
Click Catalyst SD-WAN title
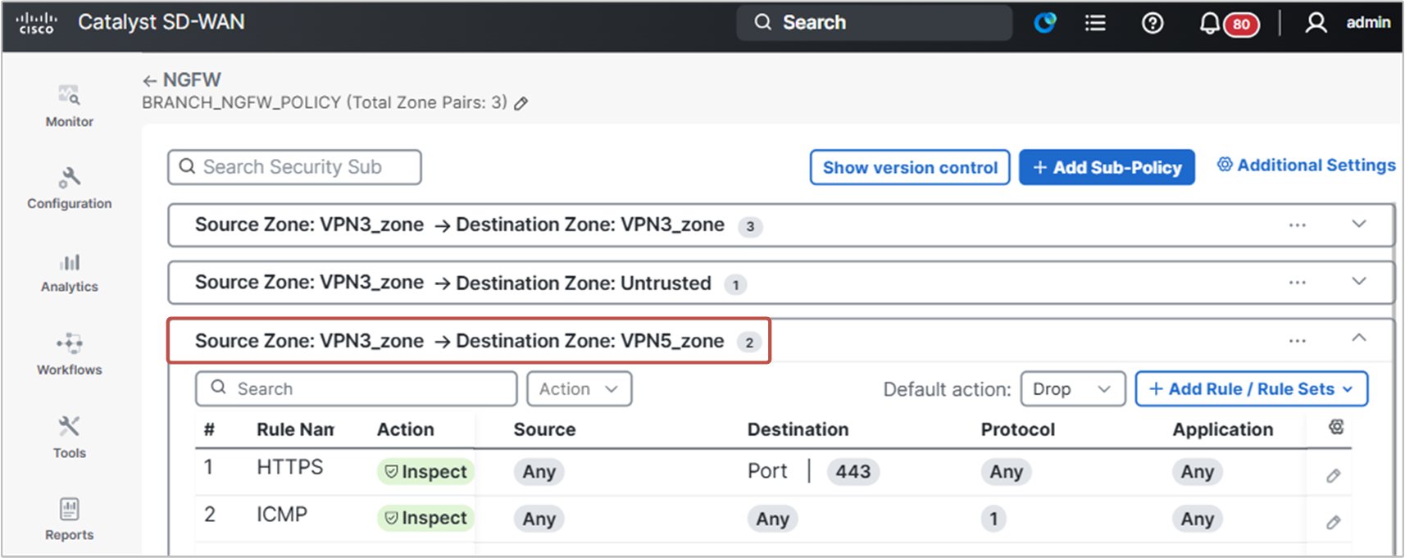coord(161,22)
